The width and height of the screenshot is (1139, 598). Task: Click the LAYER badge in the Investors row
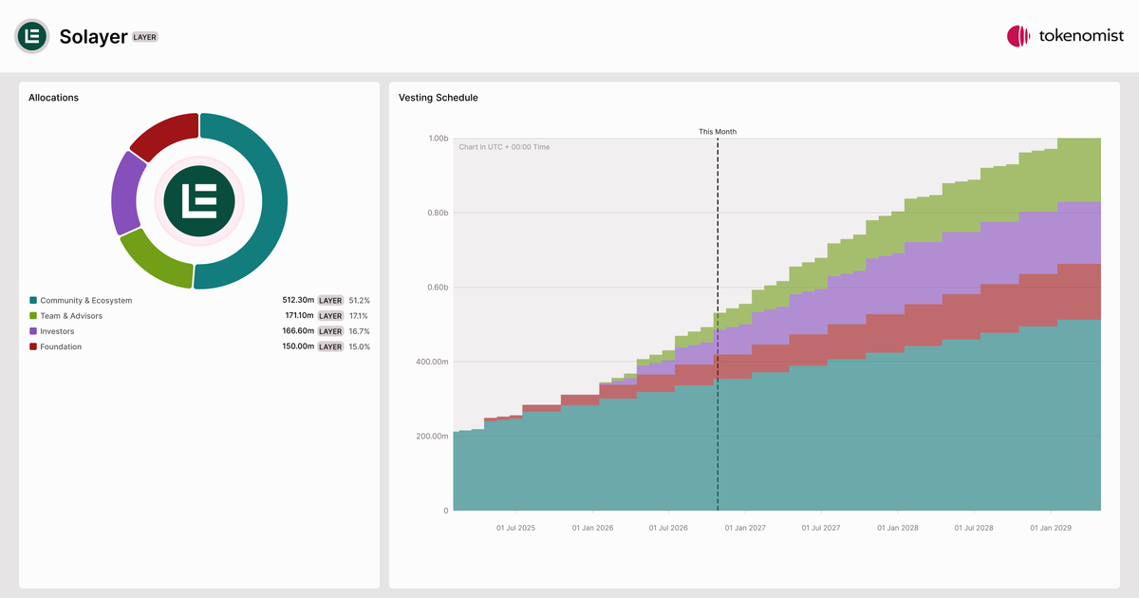(x=330, y=331)
